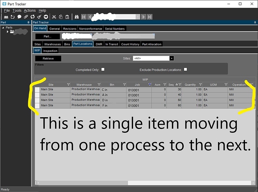The height and width of the screenshot is (192, 258).
Task: Open the Sites sub-tab
Action: (x=37, y=44)
